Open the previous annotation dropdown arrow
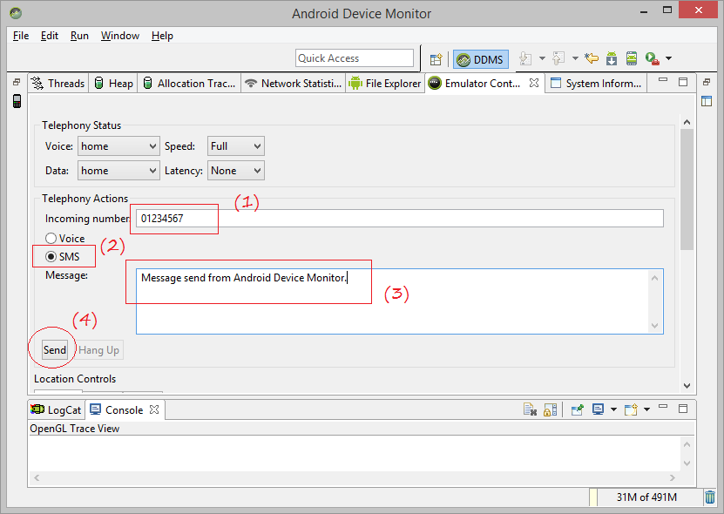The width and height of the screenshot is (724, 514). 575,58
